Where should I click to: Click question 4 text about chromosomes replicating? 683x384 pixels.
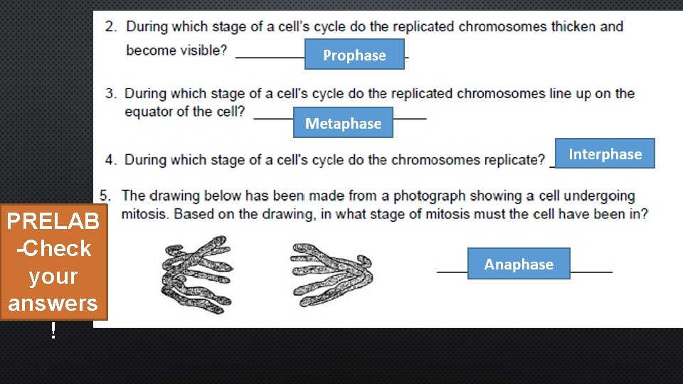point(334,160)
